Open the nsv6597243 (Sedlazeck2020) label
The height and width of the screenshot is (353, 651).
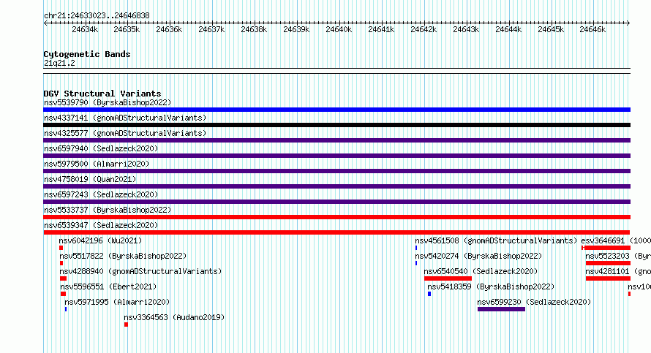coord(101,194)
